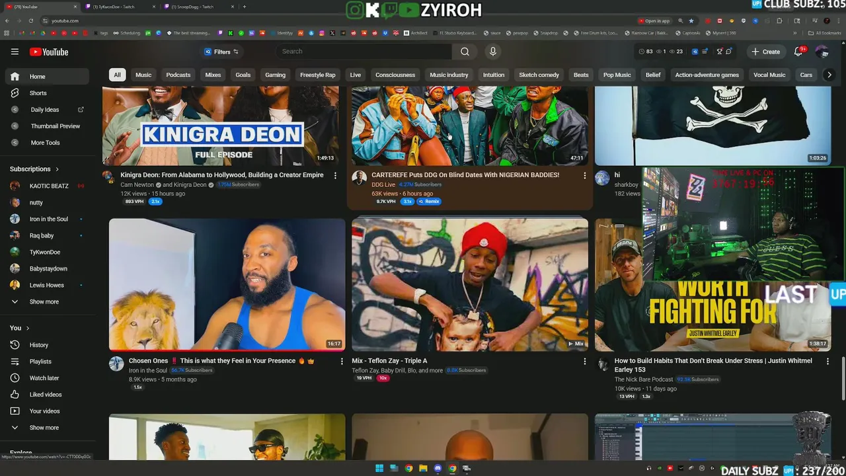The height and width of the screenshot is (476, 846).
Task: Open the YouTube hamburger guide menu
Action: pos(15,52)
